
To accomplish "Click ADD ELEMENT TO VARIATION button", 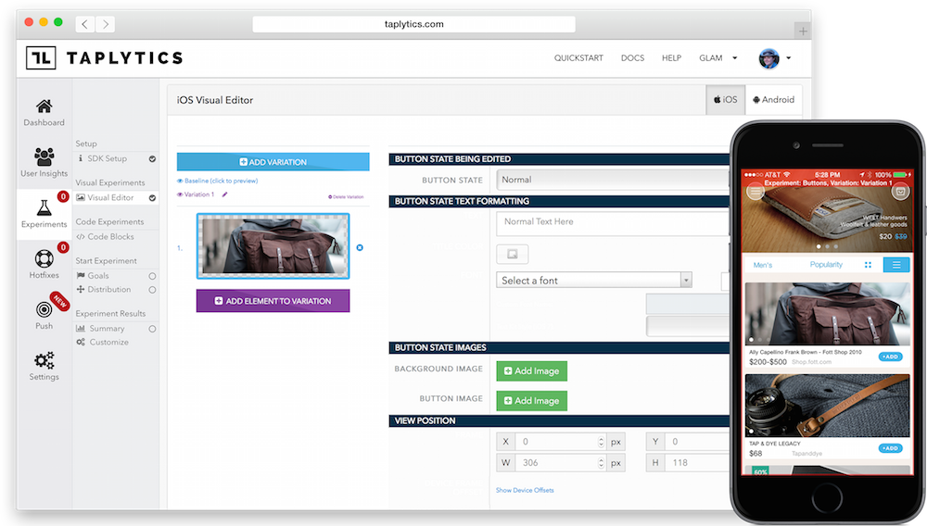I will click(273, 301).
